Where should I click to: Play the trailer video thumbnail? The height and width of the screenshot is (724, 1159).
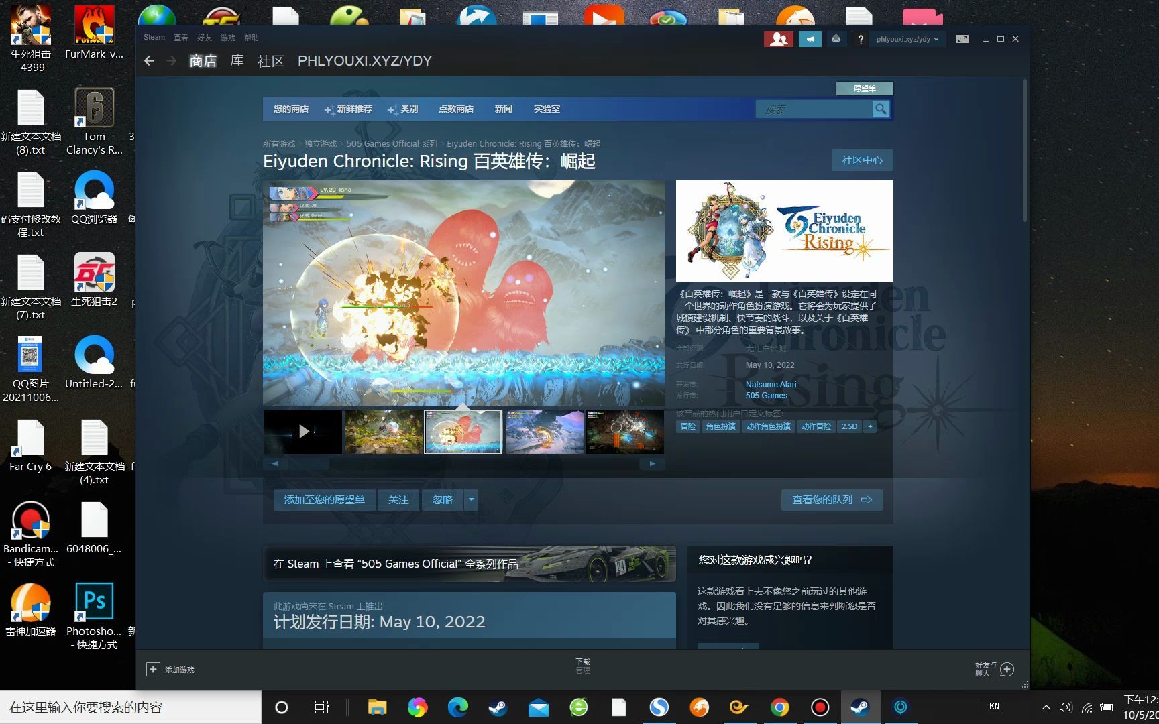click(303, 432)
